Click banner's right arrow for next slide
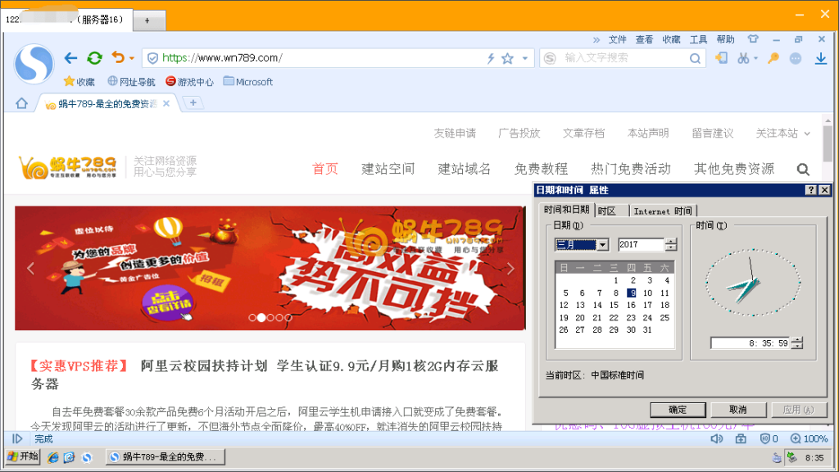 [x=510, y=269]
